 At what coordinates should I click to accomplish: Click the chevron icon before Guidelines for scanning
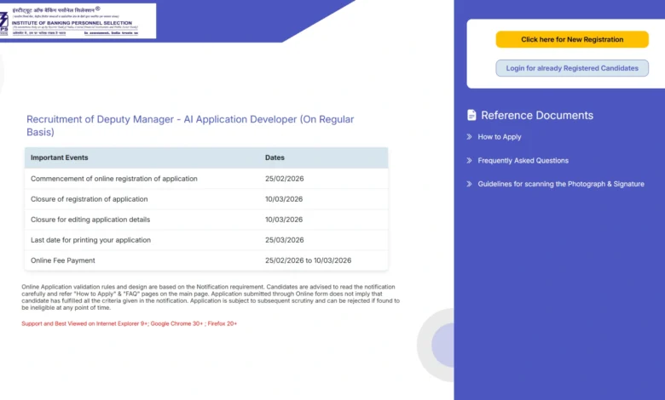point(469,184)
